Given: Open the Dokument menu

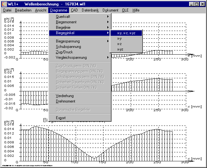Looking at the screenshot, I should point(111,10).
